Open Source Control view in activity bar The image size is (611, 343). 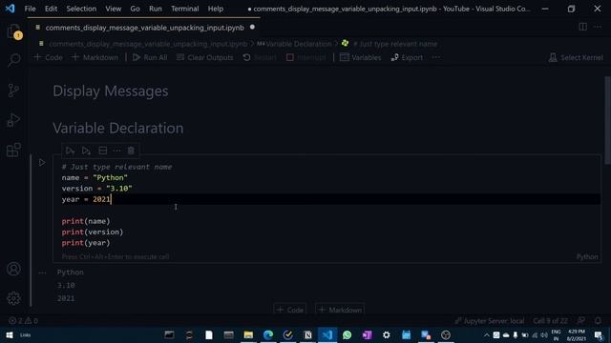(13, 91)
